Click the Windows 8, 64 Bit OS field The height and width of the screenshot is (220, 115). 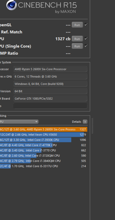coord(50,84)
